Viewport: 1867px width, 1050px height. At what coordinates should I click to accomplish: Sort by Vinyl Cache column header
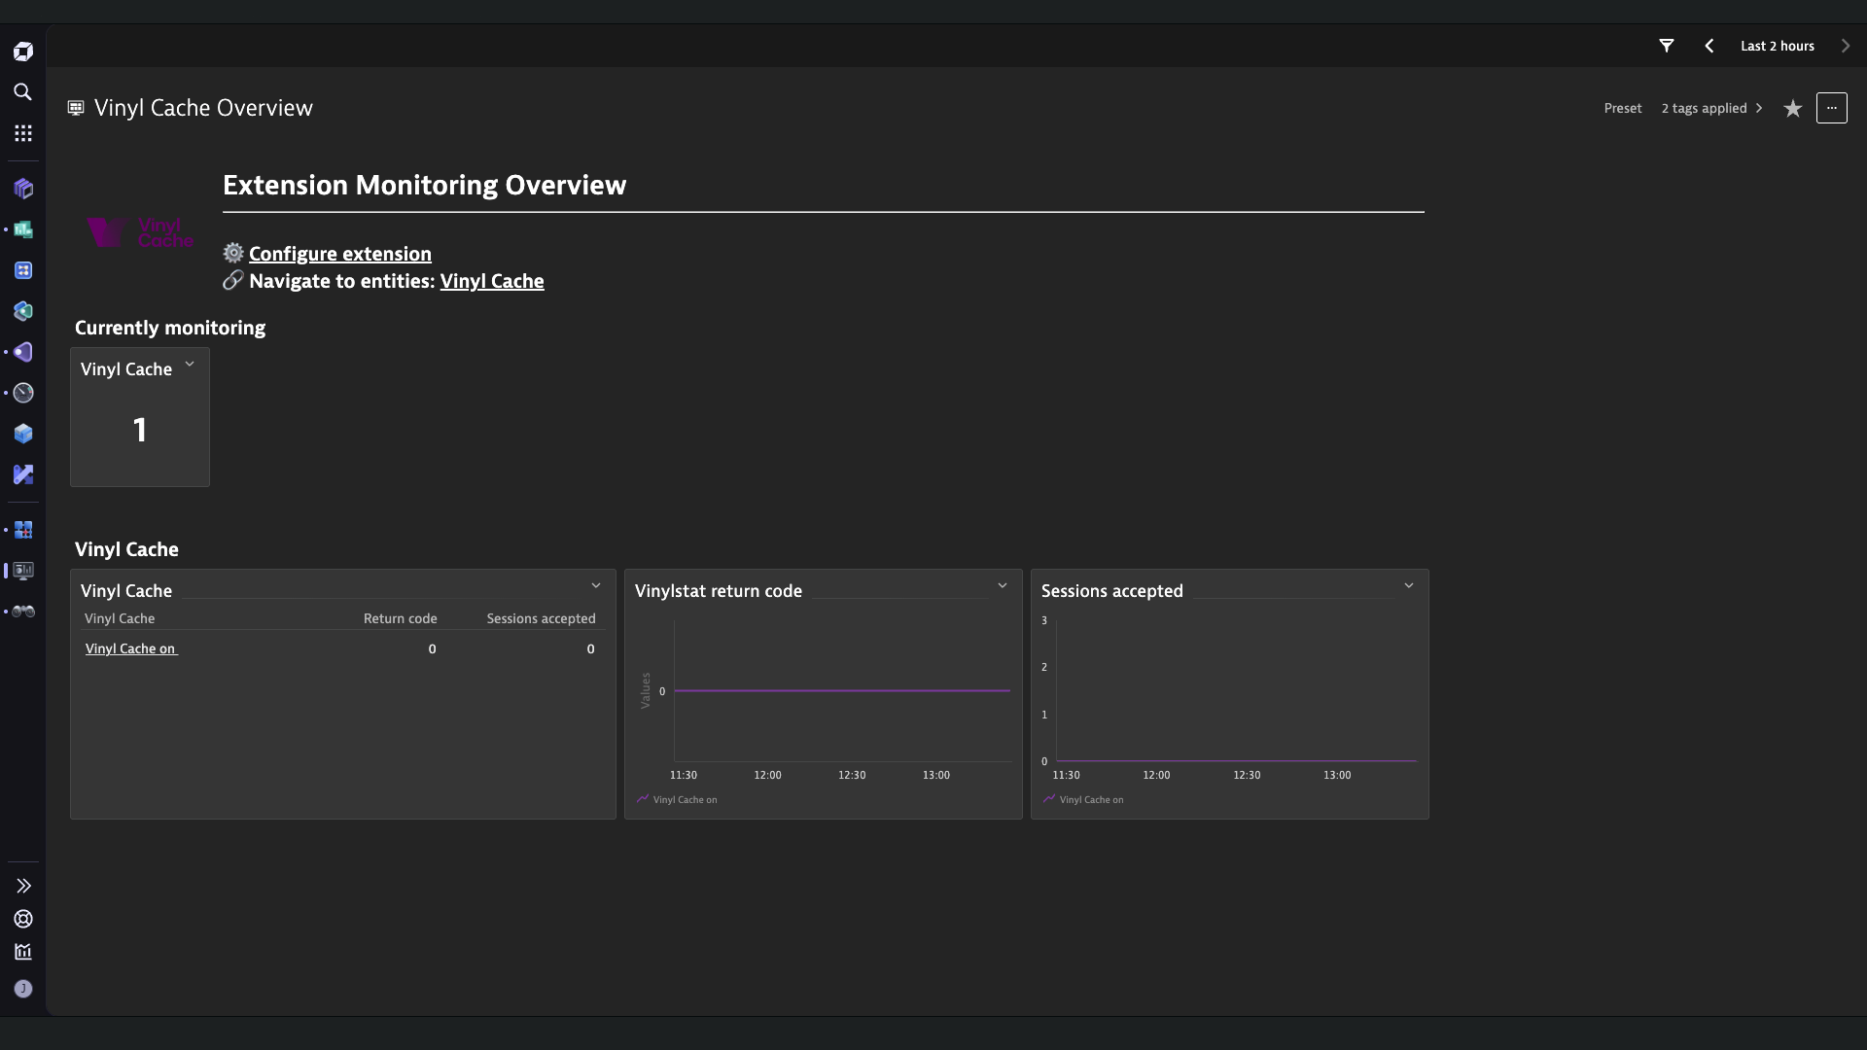tap(120, 618)
